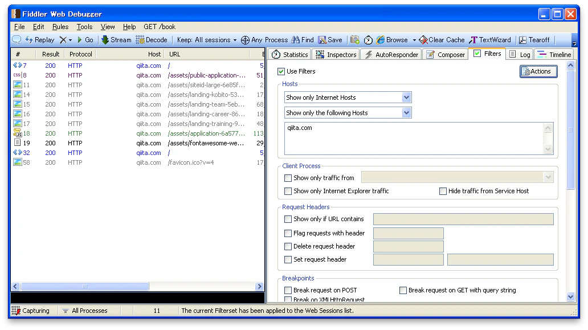The image size is (588, 330).
Task: Switch to the Composer tab
Action: [x=446, y=55]
